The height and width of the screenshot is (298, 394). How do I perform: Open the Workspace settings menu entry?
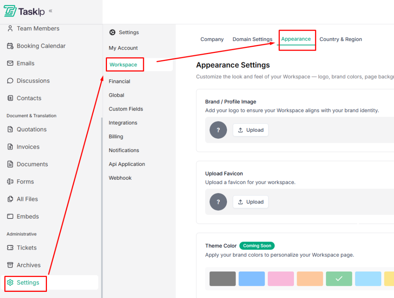click(x=124, y=65)
